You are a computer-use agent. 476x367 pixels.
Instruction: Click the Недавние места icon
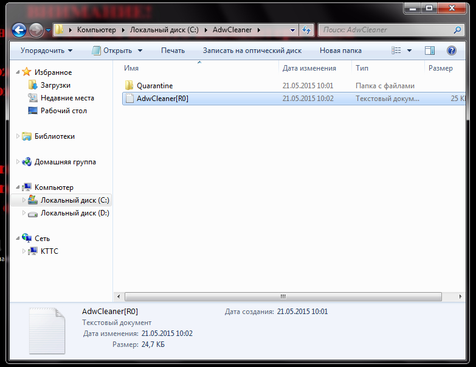click(x=33, y=97)
